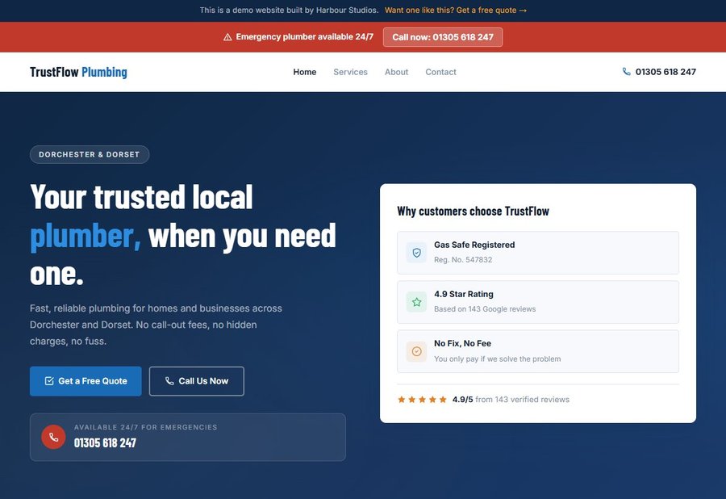Image resolution: width=726 pixels, height=499 pixels.
Task: Click the clock icon beside No Fix, No Fee
Action: click(415, 350)
